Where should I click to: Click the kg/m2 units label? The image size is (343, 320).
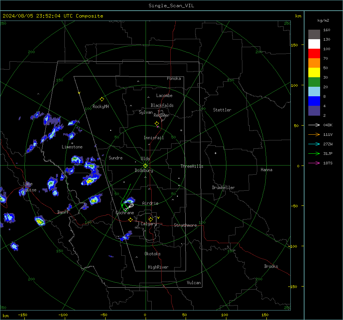coord(323,21)
